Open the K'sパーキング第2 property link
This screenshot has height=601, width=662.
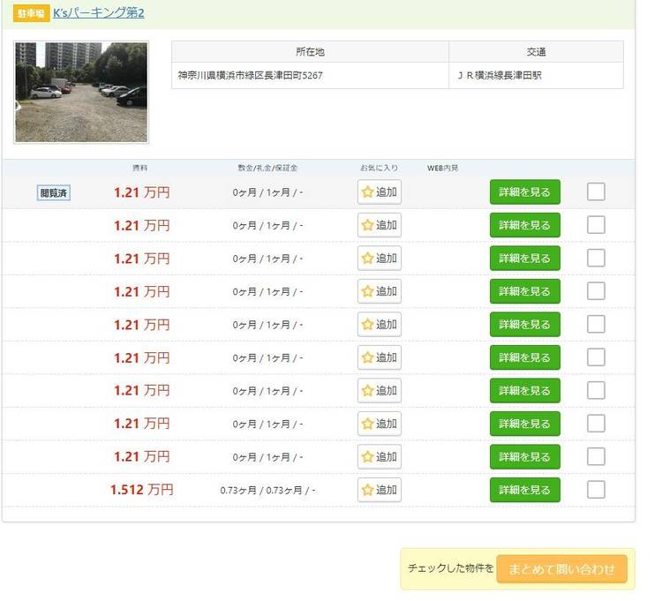98,12
